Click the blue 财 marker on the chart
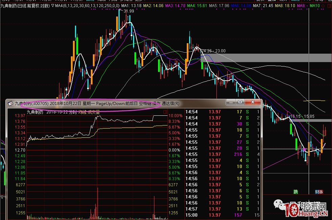Viewport: 332px width, 220px height. (317, 192)
